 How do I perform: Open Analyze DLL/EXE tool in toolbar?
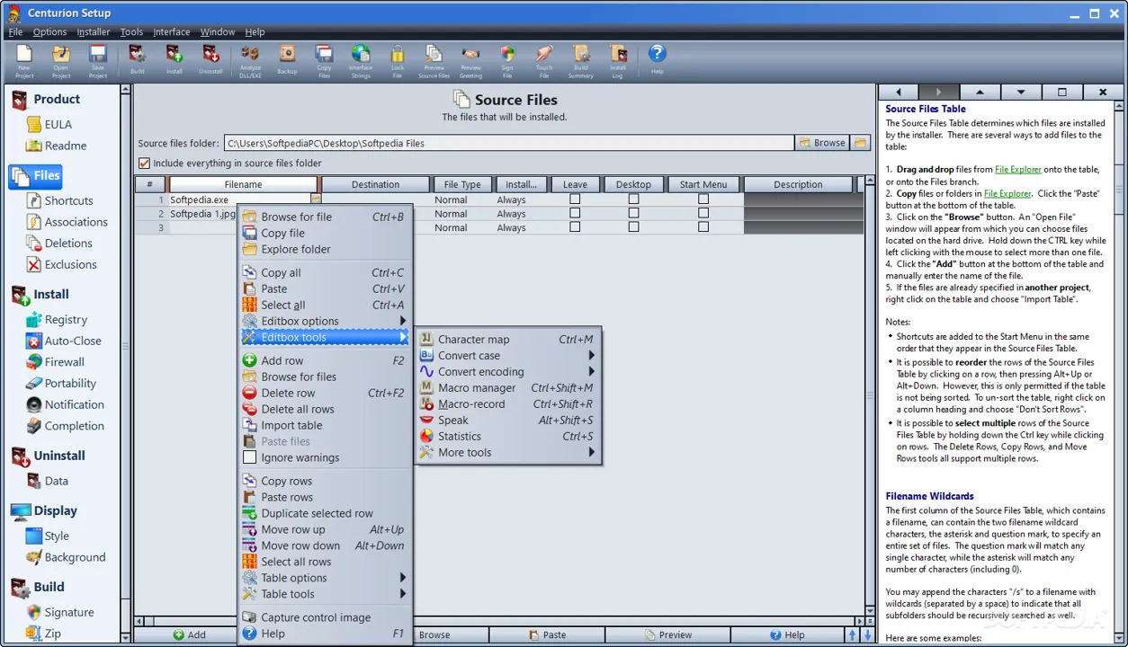coord(250,60)
